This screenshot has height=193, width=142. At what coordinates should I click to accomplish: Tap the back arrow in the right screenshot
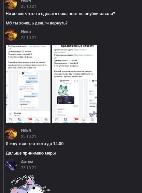click(56, 46)
